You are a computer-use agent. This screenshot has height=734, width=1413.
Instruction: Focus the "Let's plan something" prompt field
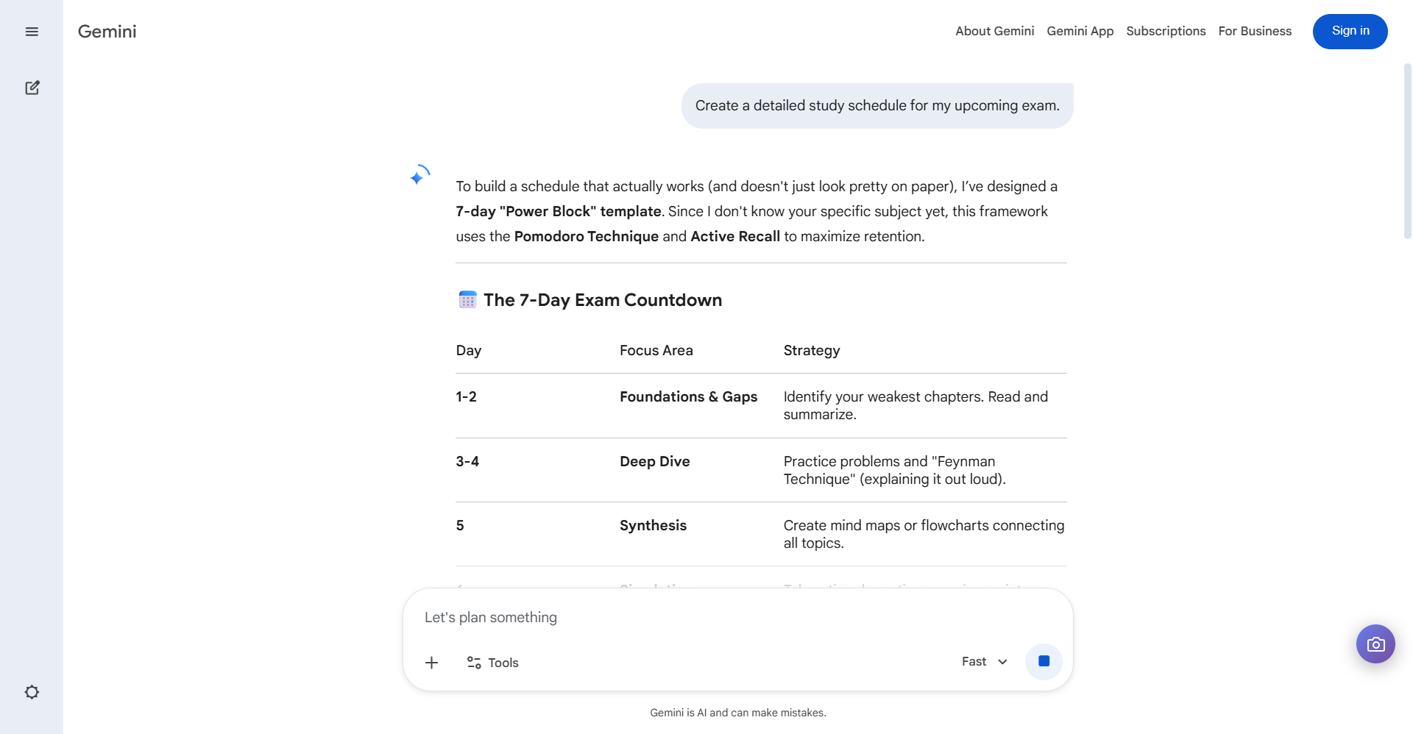coord(736,618)
